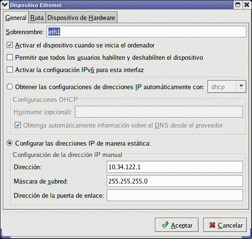Click the red X icon on Cancelar
The width and height of the screenshot is (252, 239).
(x=212, y=225)
